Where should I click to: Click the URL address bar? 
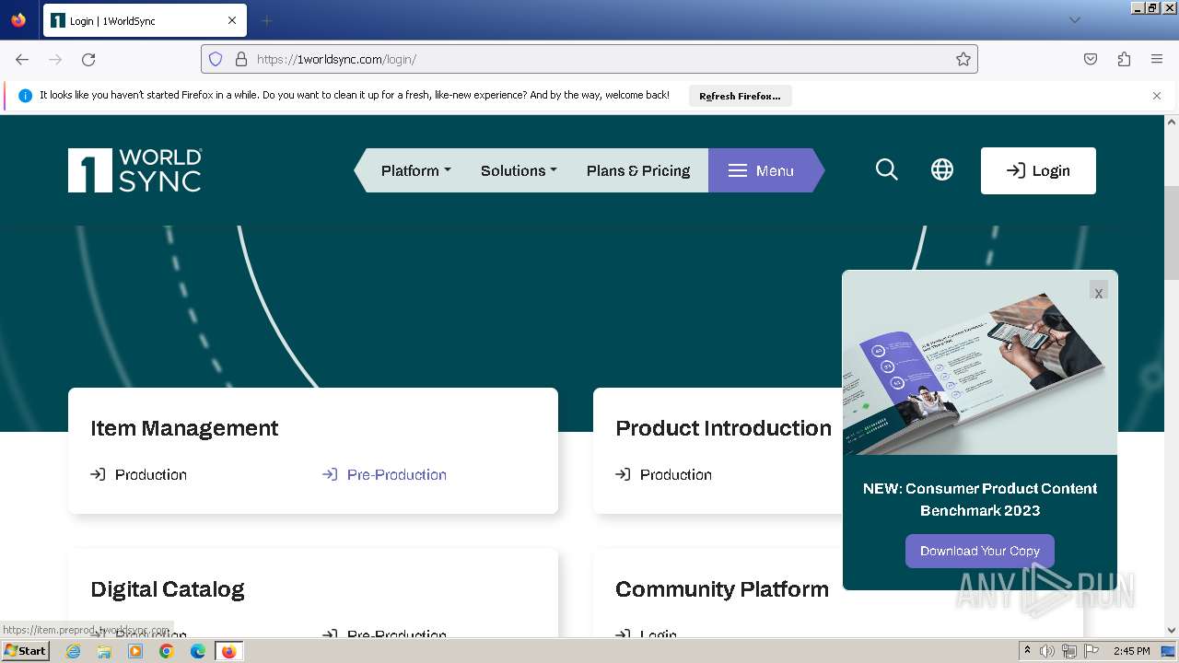[x=589, y=59]
